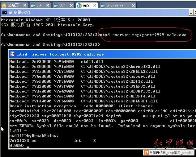196x157 pixels.
Task: Close the xp2 tab
Action: [95, 6]
